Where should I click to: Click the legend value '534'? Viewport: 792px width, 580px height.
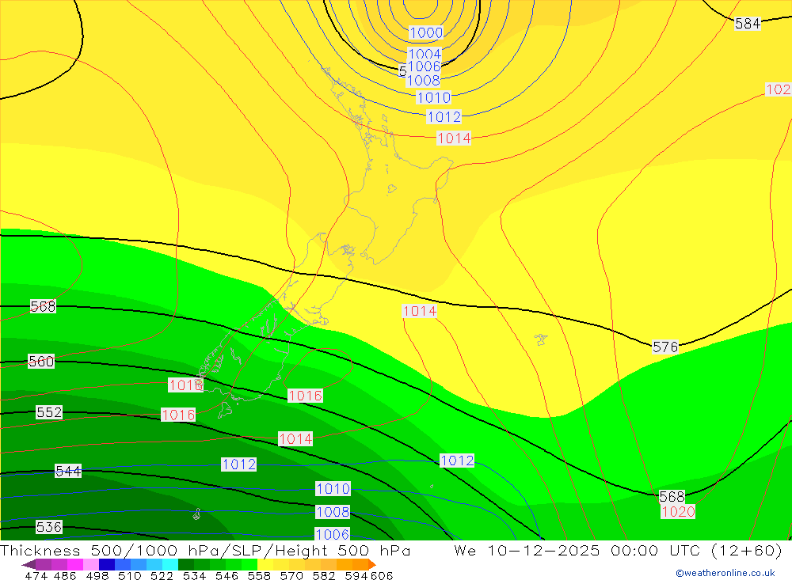(x=195, y=575)
